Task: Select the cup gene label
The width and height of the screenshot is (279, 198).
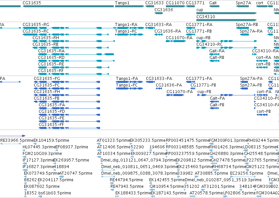Action: [x=200, y=10]
